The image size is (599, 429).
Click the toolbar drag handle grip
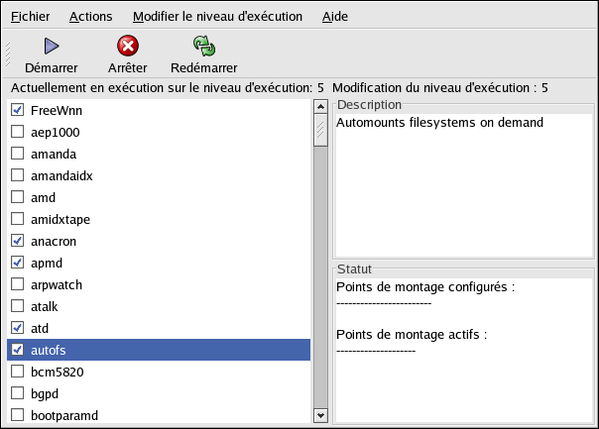[x=8, y=54]
